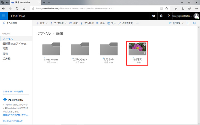Click the help question mark icon

click(x=169, y=16)
